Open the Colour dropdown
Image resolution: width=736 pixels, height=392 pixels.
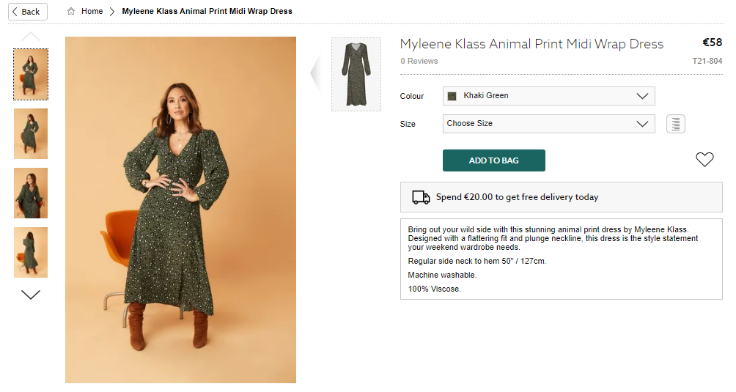click(548, 96)
